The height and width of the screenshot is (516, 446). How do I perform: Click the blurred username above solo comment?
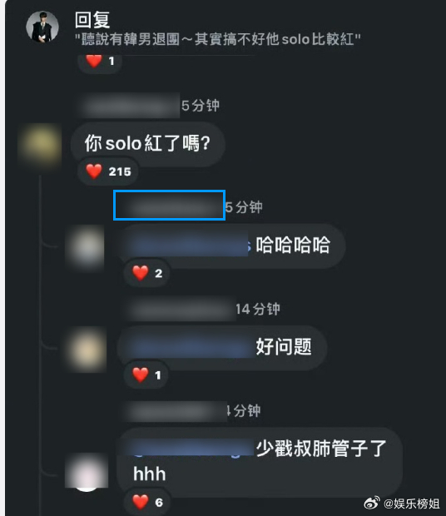click(x=128, y=106)
